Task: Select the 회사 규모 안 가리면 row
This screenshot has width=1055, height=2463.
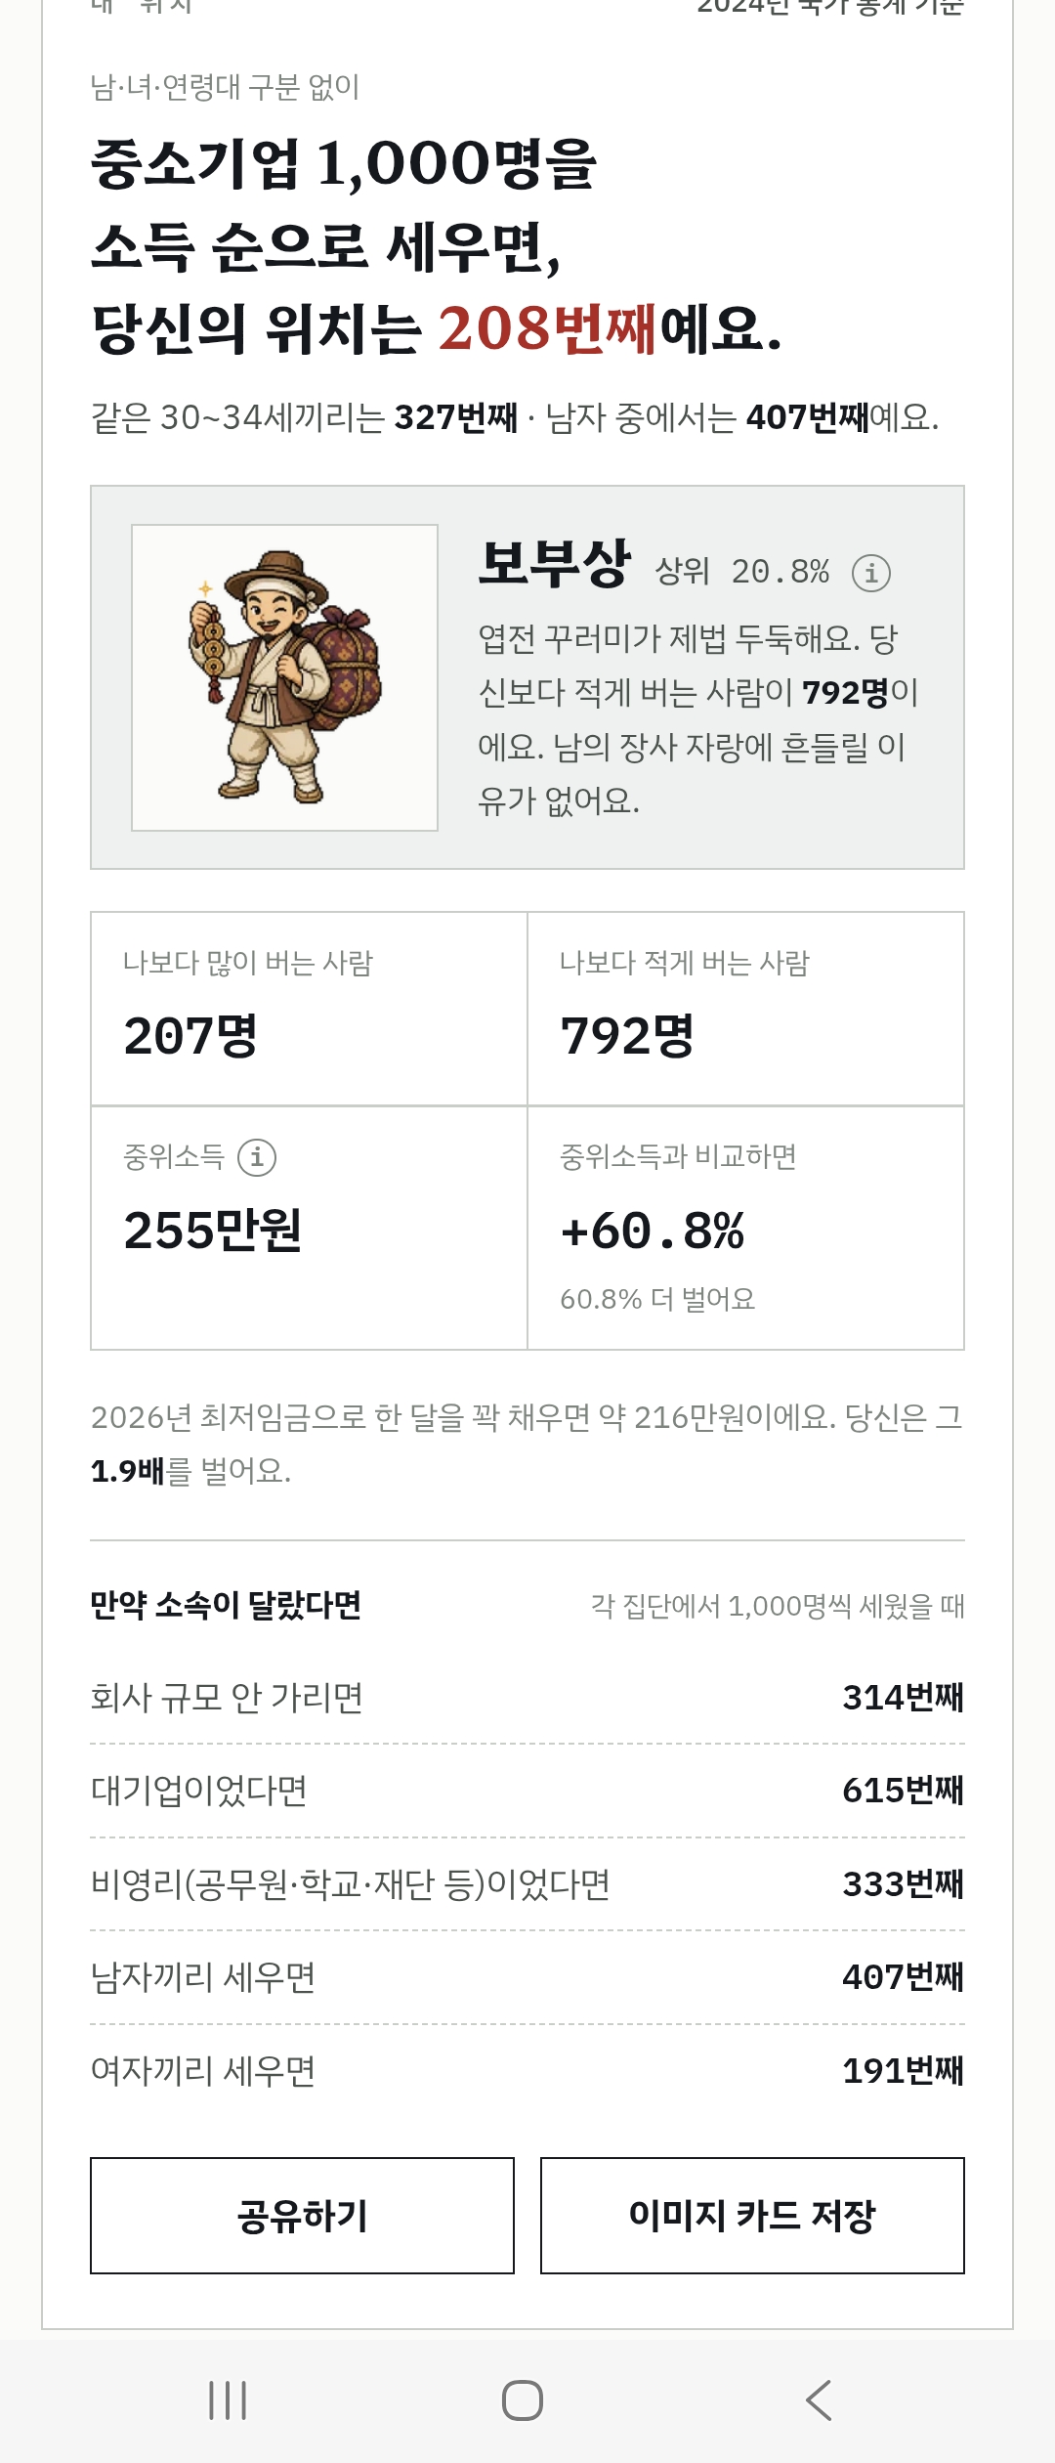Action: click(x=527, y=1698)
